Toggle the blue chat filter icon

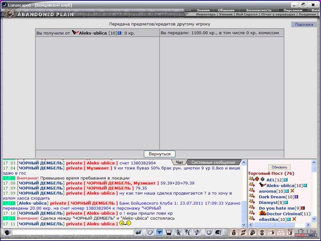(x=160, y=233)
